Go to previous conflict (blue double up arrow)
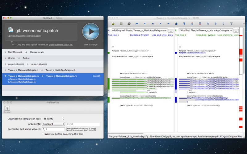Image resolution: width=247 pixels, height=154 pixels. tap(176, 24)
